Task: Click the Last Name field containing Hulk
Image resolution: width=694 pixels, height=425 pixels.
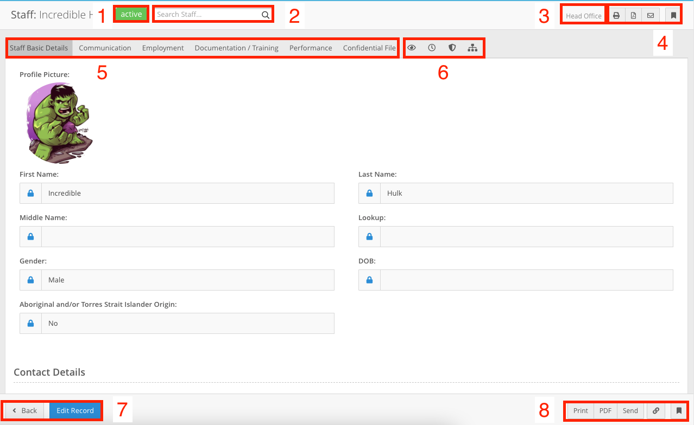Action: click(527, 193)
